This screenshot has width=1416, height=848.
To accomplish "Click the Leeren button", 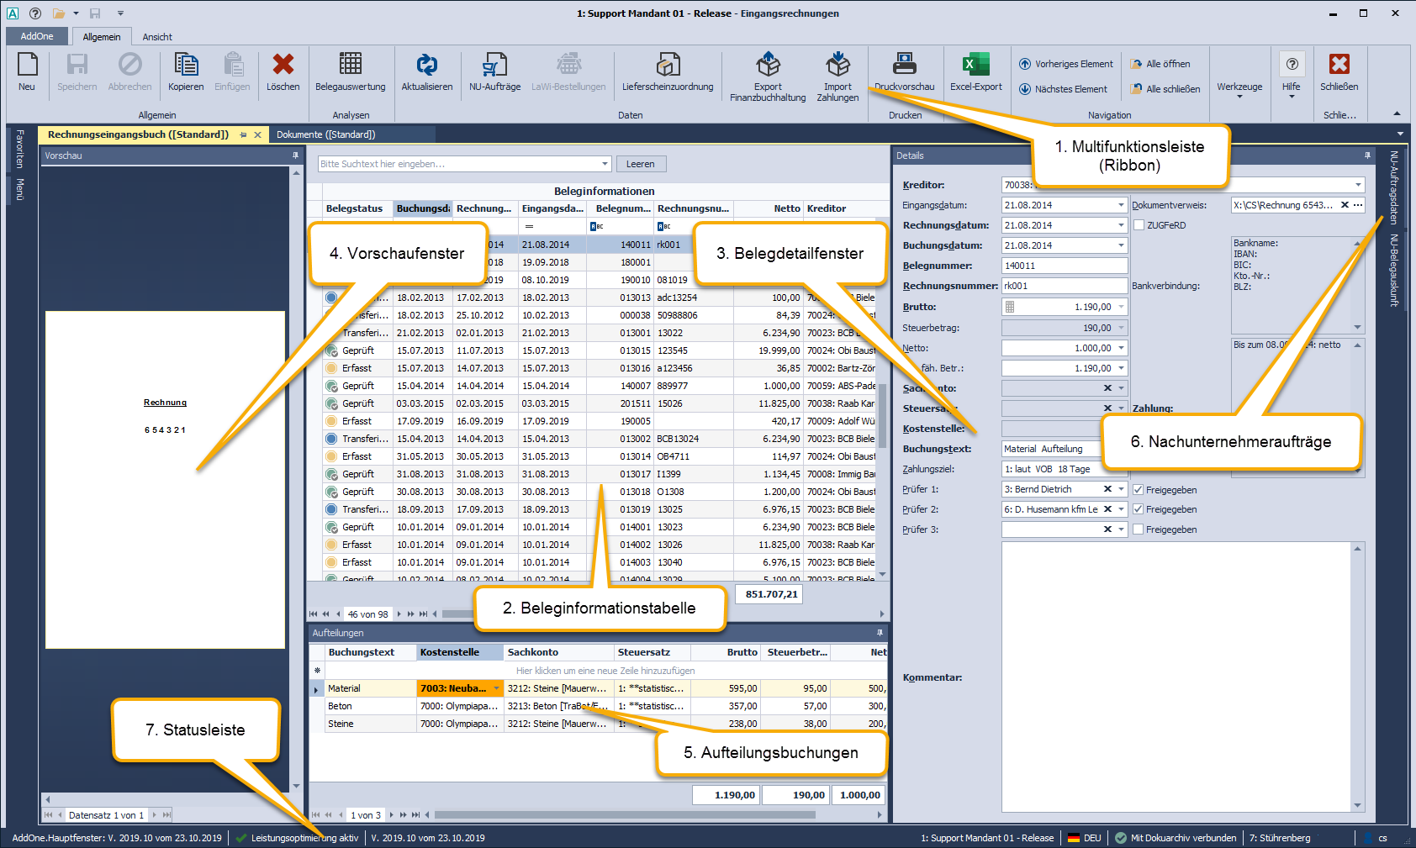I will pos(640,164).
